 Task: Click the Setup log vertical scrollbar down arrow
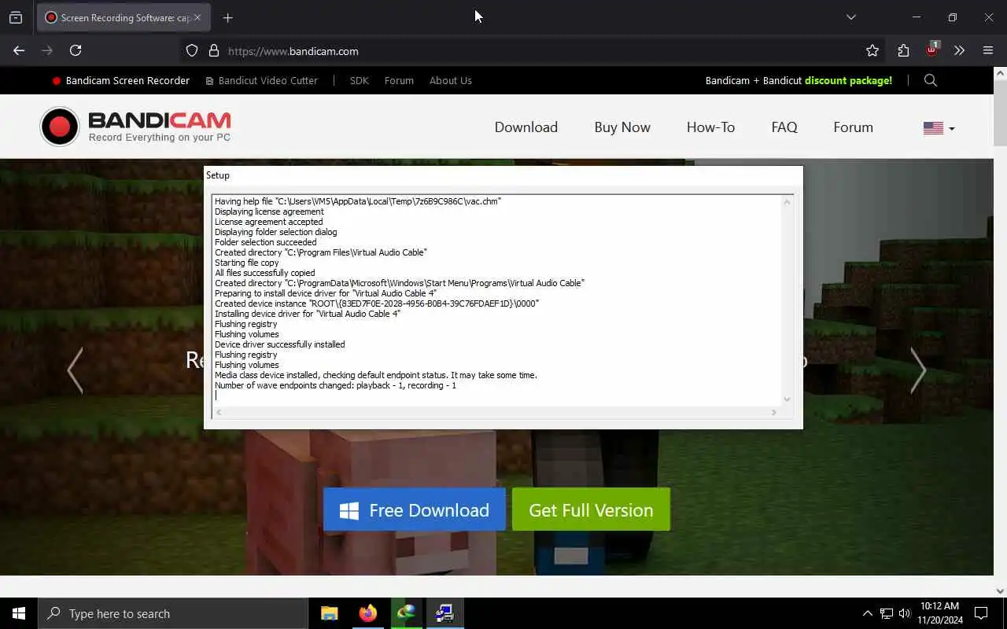[x=787, y=399]
